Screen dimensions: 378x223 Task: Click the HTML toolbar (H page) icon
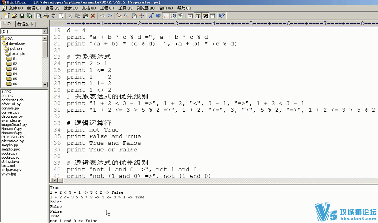[61, 16]
